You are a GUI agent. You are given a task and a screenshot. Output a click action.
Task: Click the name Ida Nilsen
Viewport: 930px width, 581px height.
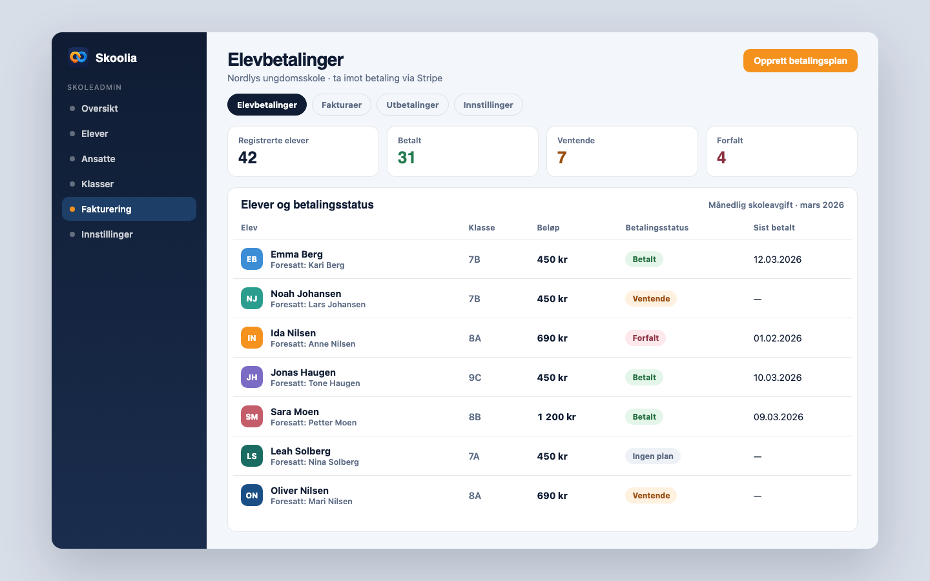(x=293, y=333)
